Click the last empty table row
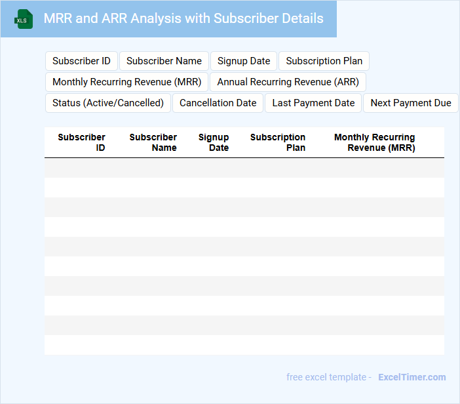 (244, 345)
